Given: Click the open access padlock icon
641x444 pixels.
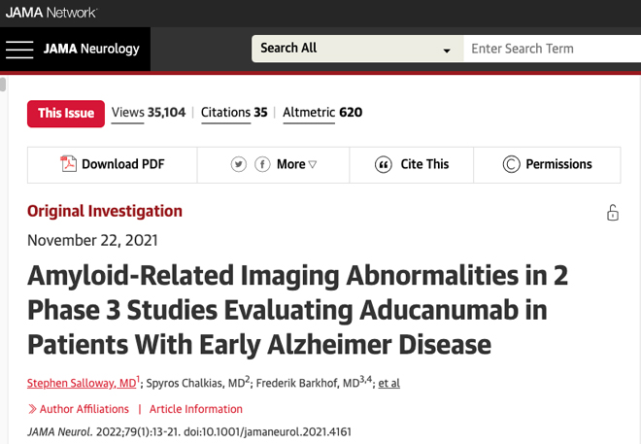Looking at the screenshot, I should 613,213.
